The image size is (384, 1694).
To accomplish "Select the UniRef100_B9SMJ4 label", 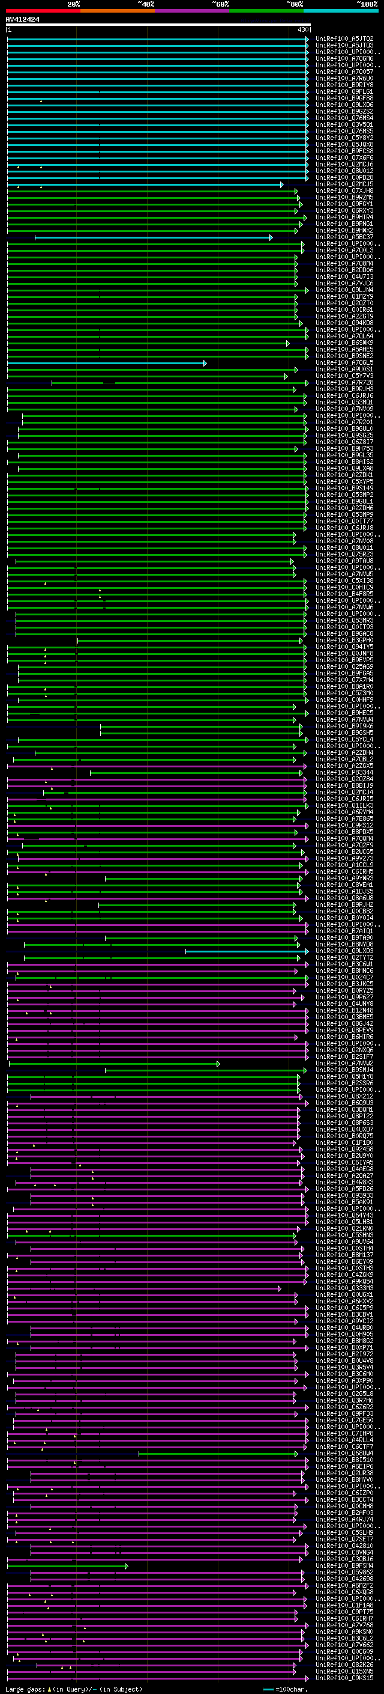I will click(x=344, y=1071).
